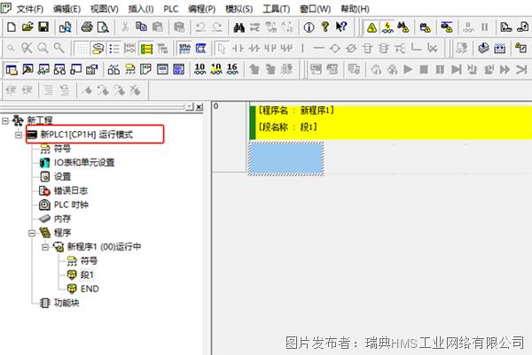
Task: Open Print Preview icon
Action: click(x=103, y=27)
